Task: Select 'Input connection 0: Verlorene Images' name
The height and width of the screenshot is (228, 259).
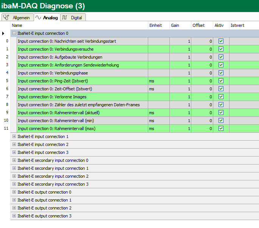Action: point(82,97)
